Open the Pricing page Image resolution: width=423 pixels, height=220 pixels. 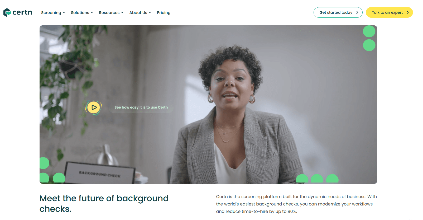tap(164, 13)
